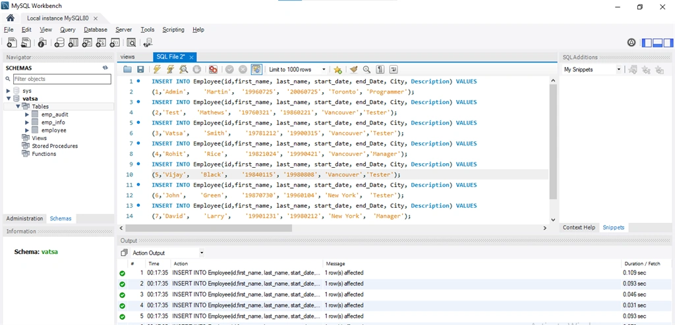Click the editor horizontal scrollbar thumb
The width and height of the screenshot is (675, 325).
pyautogui.click(x=209, y=228)
